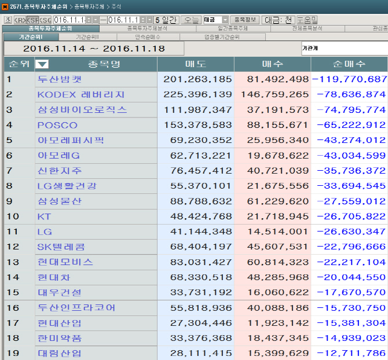Open stock SK텔레콤

pyautogui.click(x=61, y=247)
